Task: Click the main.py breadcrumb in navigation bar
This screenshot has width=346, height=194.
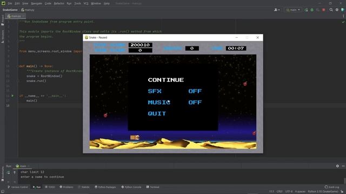Action: click(x=28, y=10)
